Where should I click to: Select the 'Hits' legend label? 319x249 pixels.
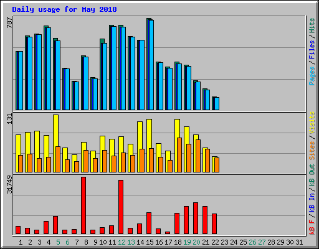(x=312, y=26)
